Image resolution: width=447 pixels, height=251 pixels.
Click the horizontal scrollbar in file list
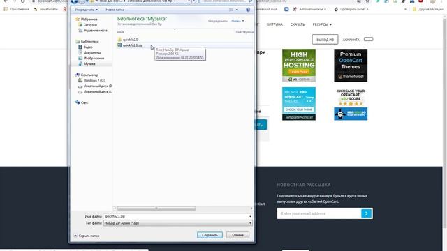click(156, 208)
